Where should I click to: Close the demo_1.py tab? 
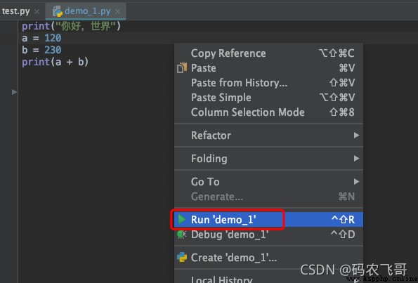(x=117, y=12)
